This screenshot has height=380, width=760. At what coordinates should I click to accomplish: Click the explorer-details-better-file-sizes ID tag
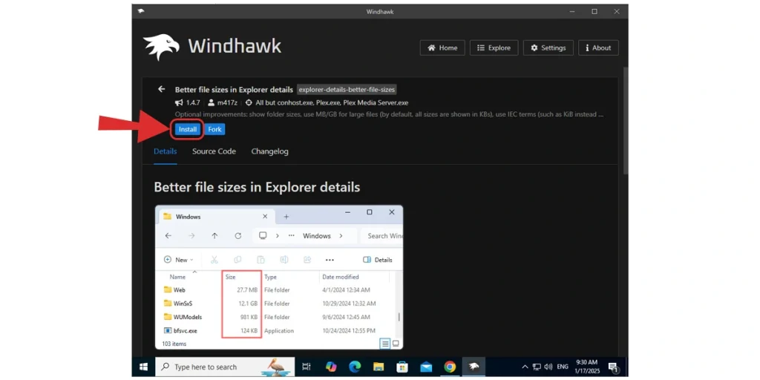(347, 90)
